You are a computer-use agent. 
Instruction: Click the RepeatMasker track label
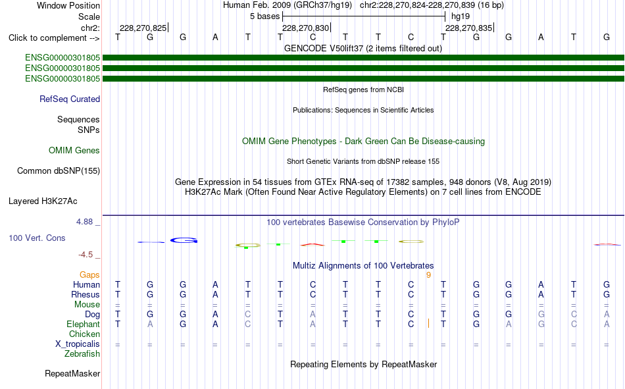72,373
